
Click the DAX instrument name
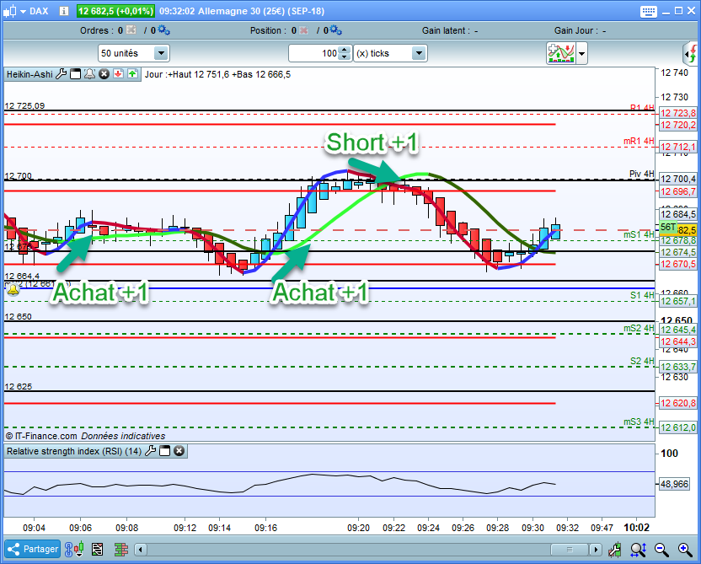(x=39, y=11)
